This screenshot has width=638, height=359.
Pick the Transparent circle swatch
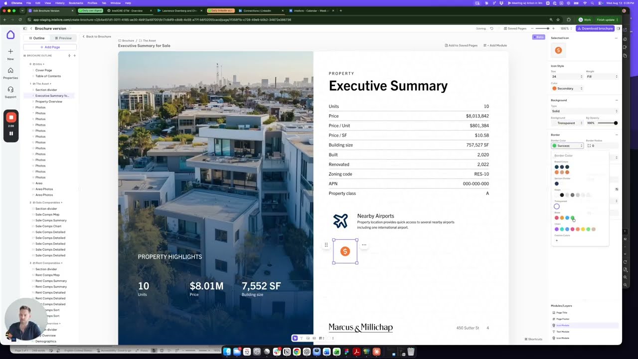pyautogui.click(x=557, y=206)
